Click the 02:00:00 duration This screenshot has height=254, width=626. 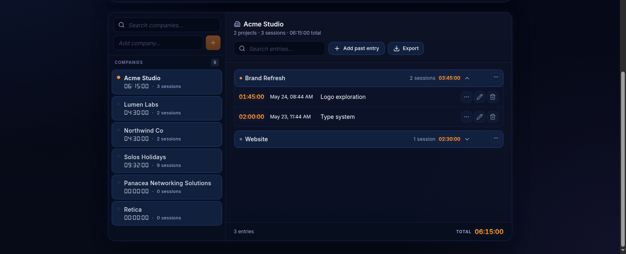(x=251, y=117)
